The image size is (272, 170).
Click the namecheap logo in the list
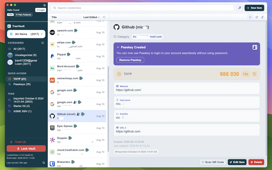pyautogui.click(x=52, y=80)
